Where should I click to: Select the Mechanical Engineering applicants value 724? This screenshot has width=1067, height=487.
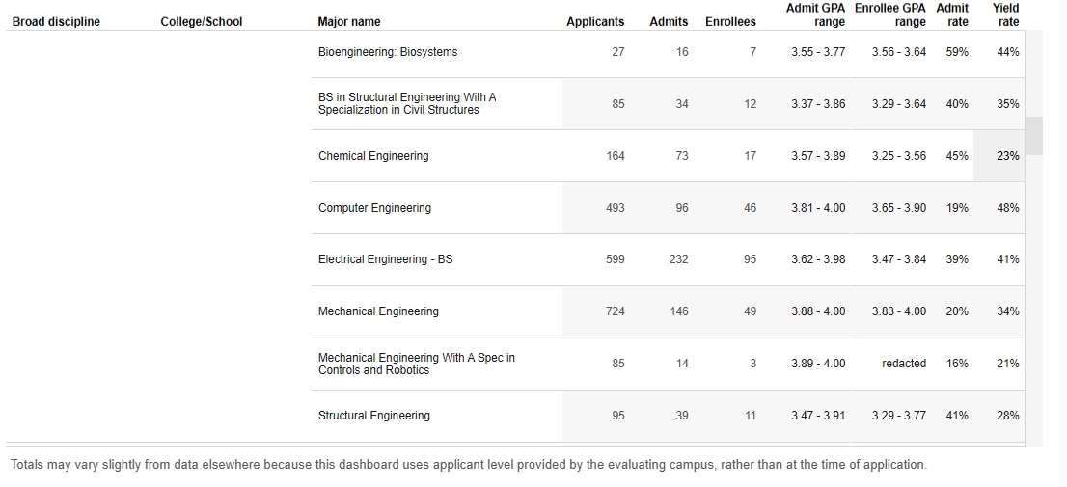point(616,311)
